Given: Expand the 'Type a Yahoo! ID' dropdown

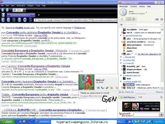Looking at the screenshot, I should 161,25.
